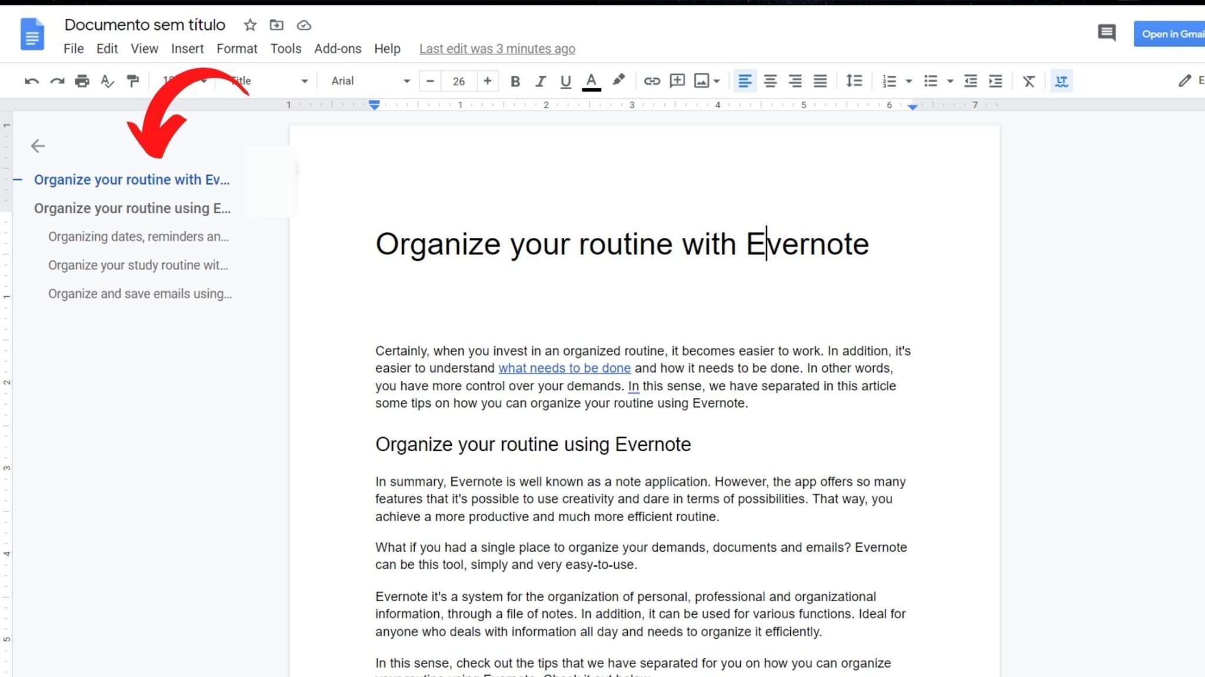Open bulleted list style dropdown

click(950, 81)
